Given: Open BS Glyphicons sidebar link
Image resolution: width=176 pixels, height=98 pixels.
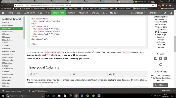Looking at the screenshot, I should [7, 54].
